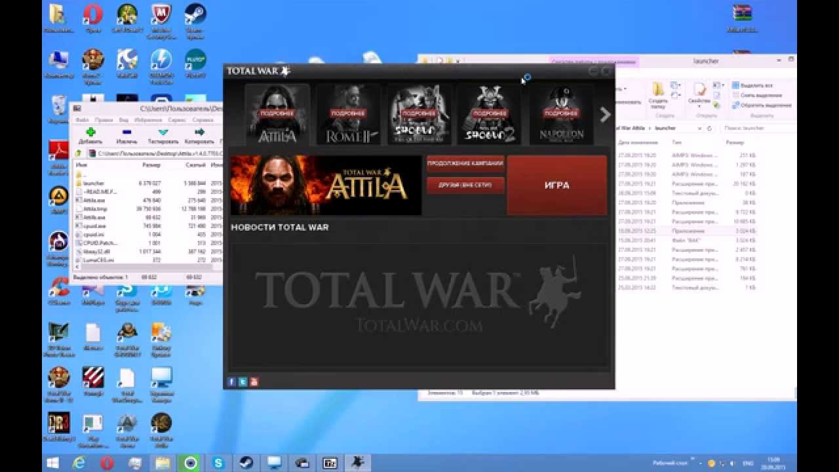
Task: Click Выделить все in Explorer ribbon
Action: coord(752,85)
